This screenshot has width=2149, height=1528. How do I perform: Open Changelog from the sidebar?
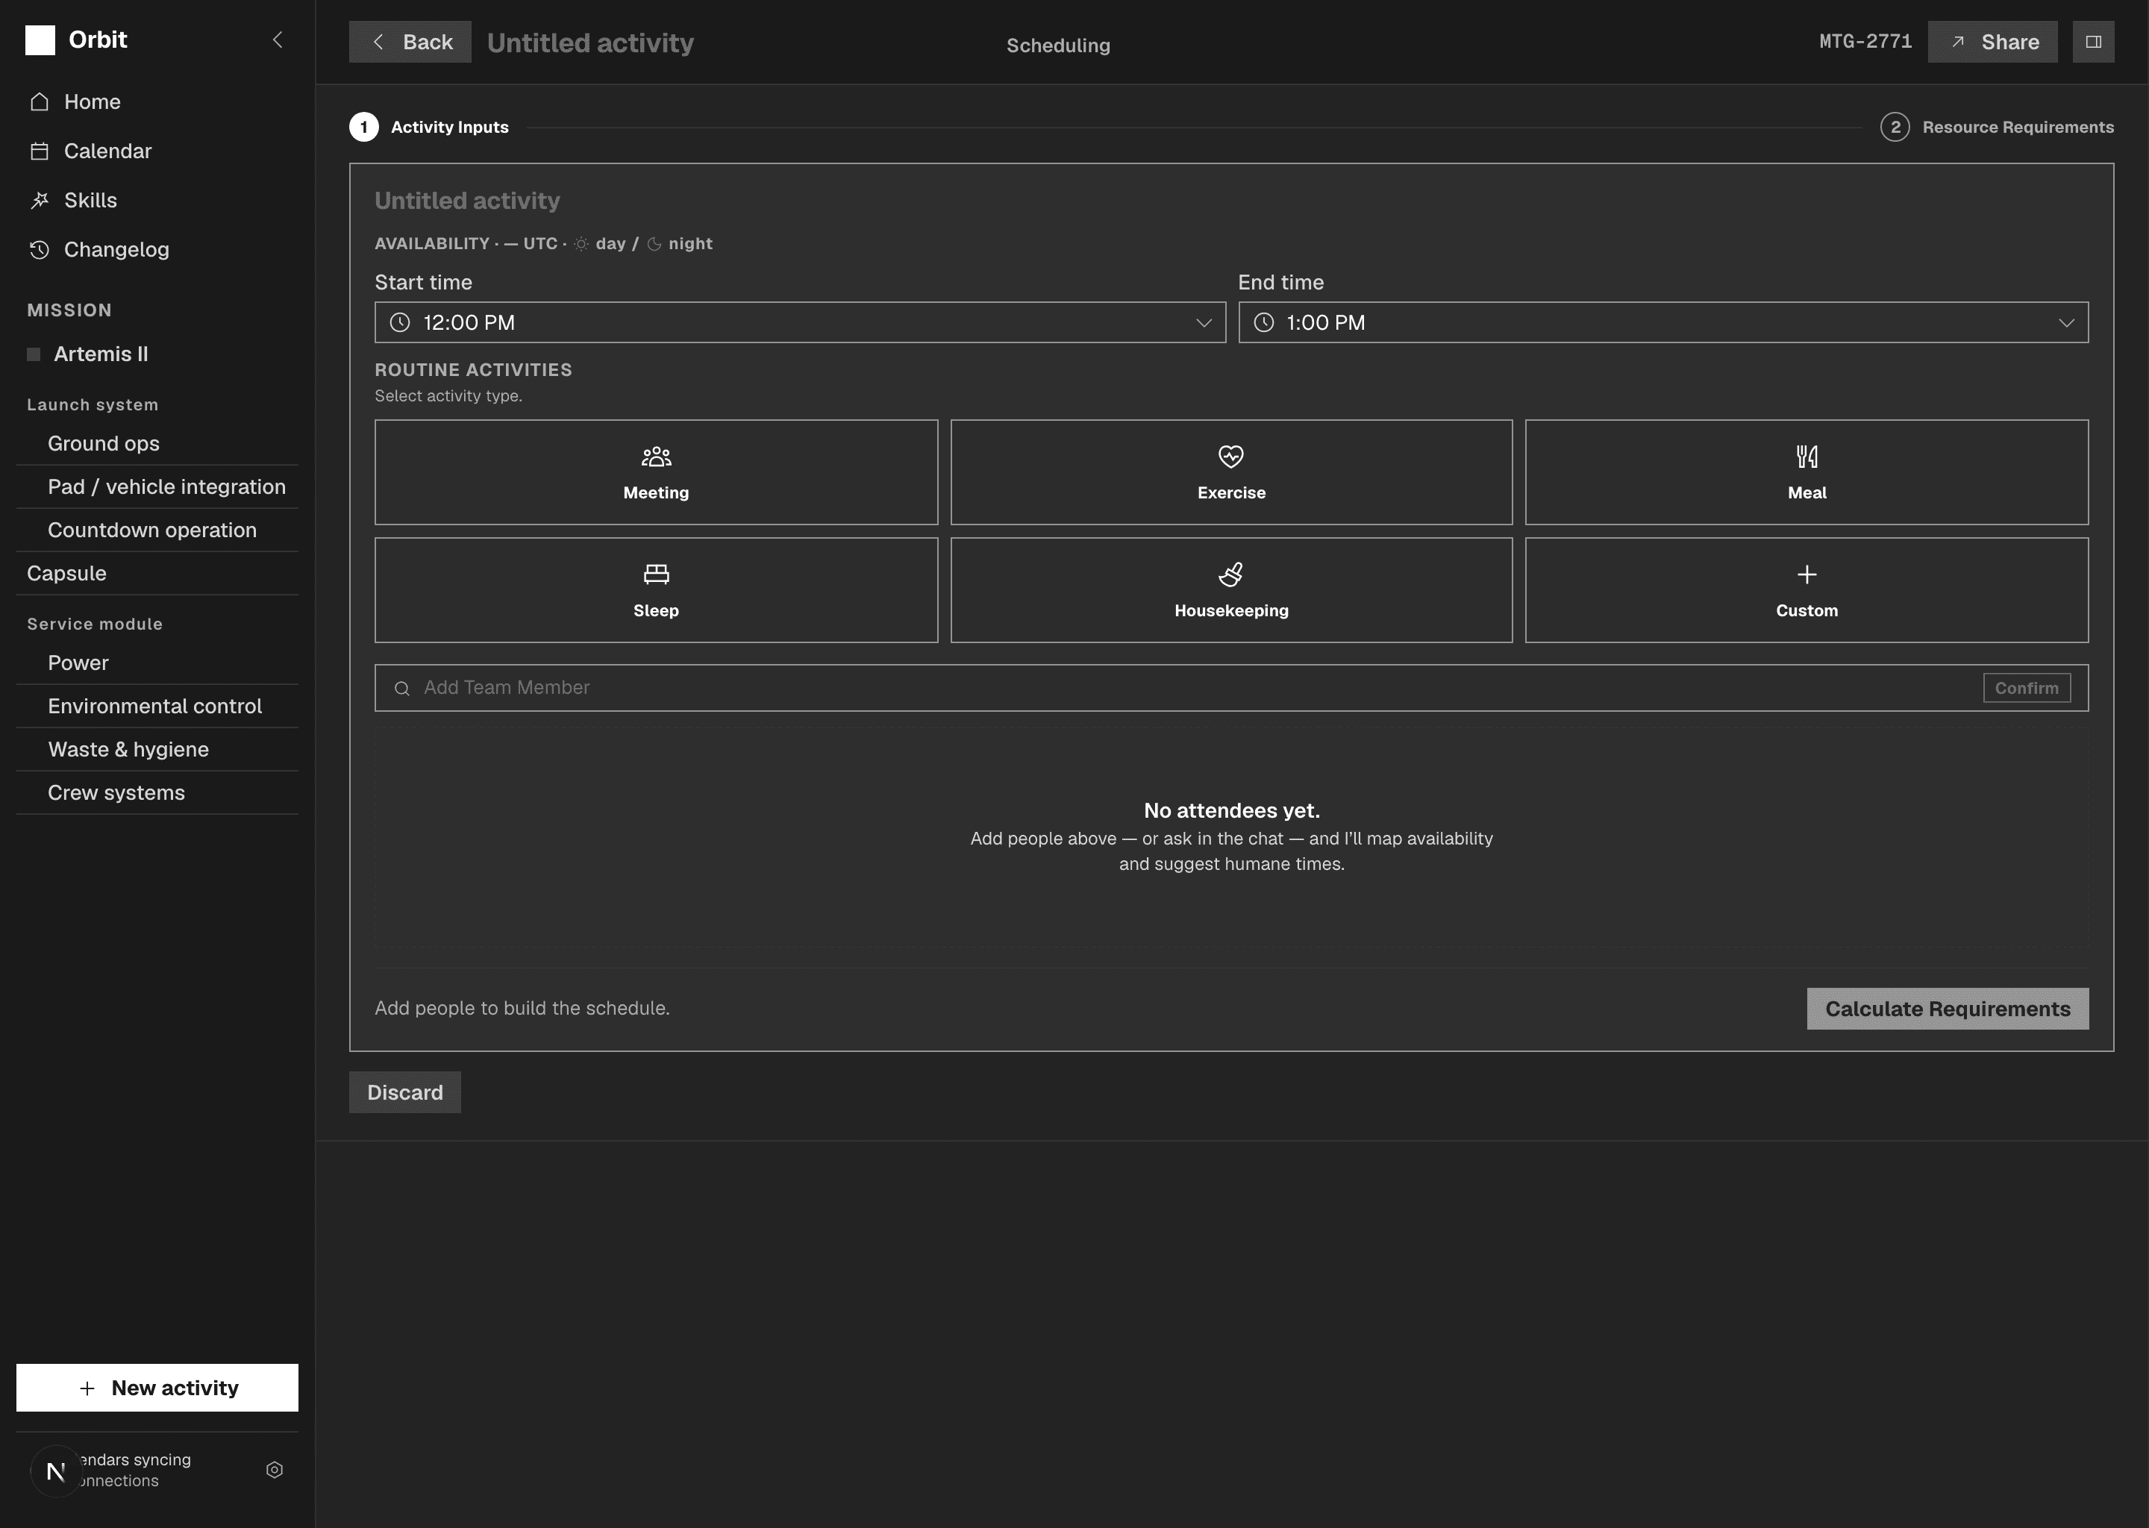(x=157, y=249)
